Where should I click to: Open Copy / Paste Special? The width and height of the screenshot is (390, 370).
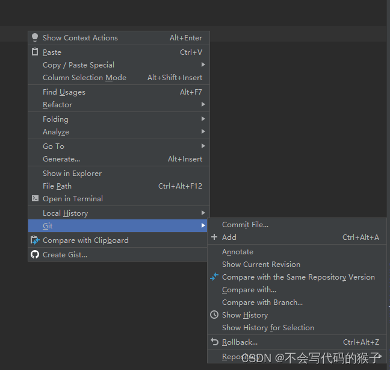tap(119, 64)
